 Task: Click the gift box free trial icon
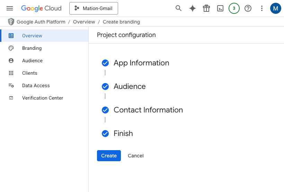click(x=206, y=8)
